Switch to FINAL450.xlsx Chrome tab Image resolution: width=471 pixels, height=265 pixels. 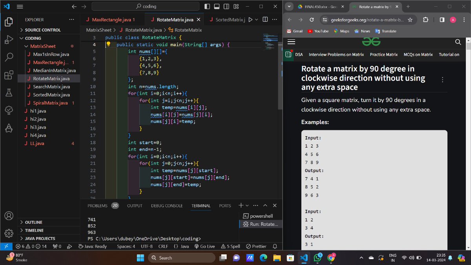(321, 7)
